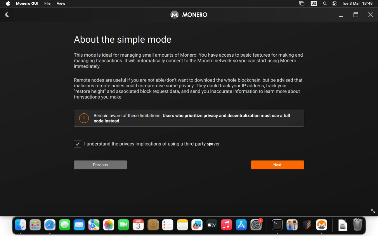Click the Stage Manager menu bar icon

302,3
